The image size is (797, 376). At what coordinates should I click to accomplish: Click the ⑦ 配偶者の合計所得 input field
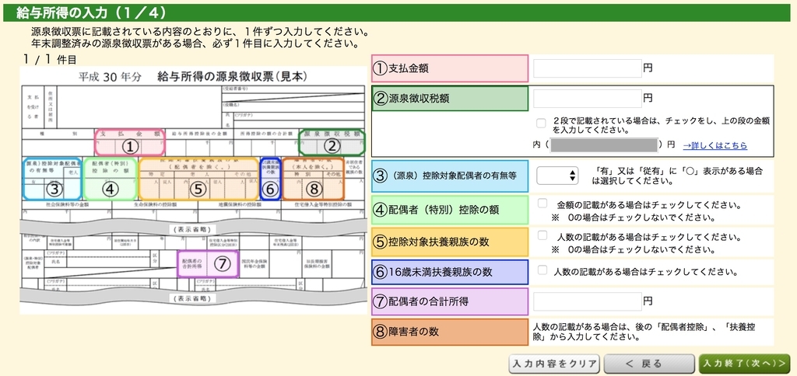point(587,301)
